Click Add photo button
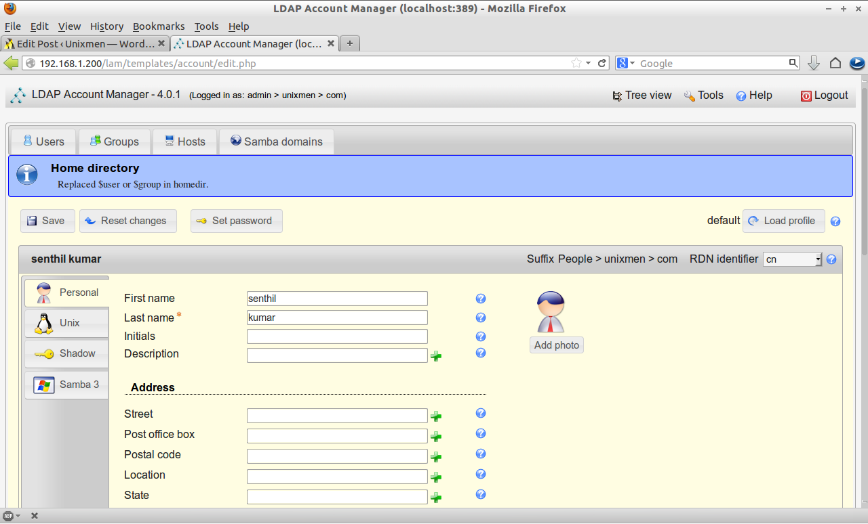 coord(557,345)
